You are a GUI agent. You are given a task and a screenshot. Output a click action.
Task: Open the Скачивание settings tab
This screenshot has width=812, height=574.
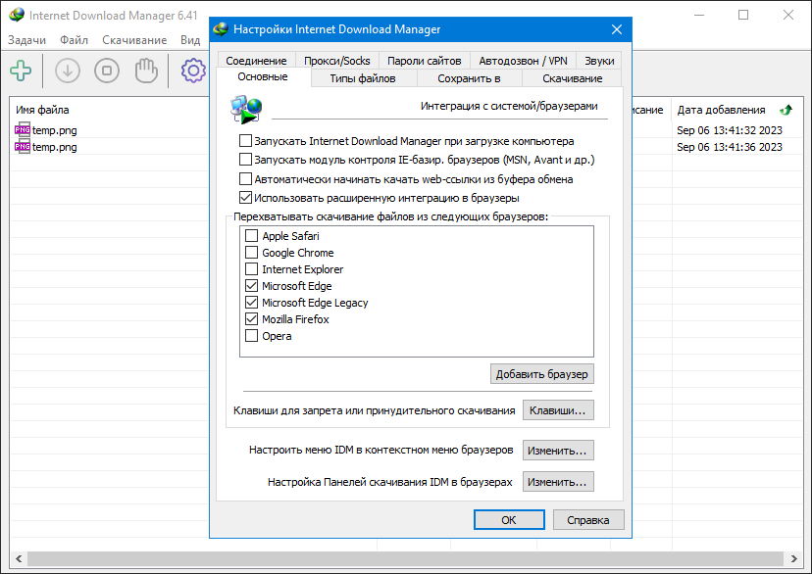click(x=573, y=78)
